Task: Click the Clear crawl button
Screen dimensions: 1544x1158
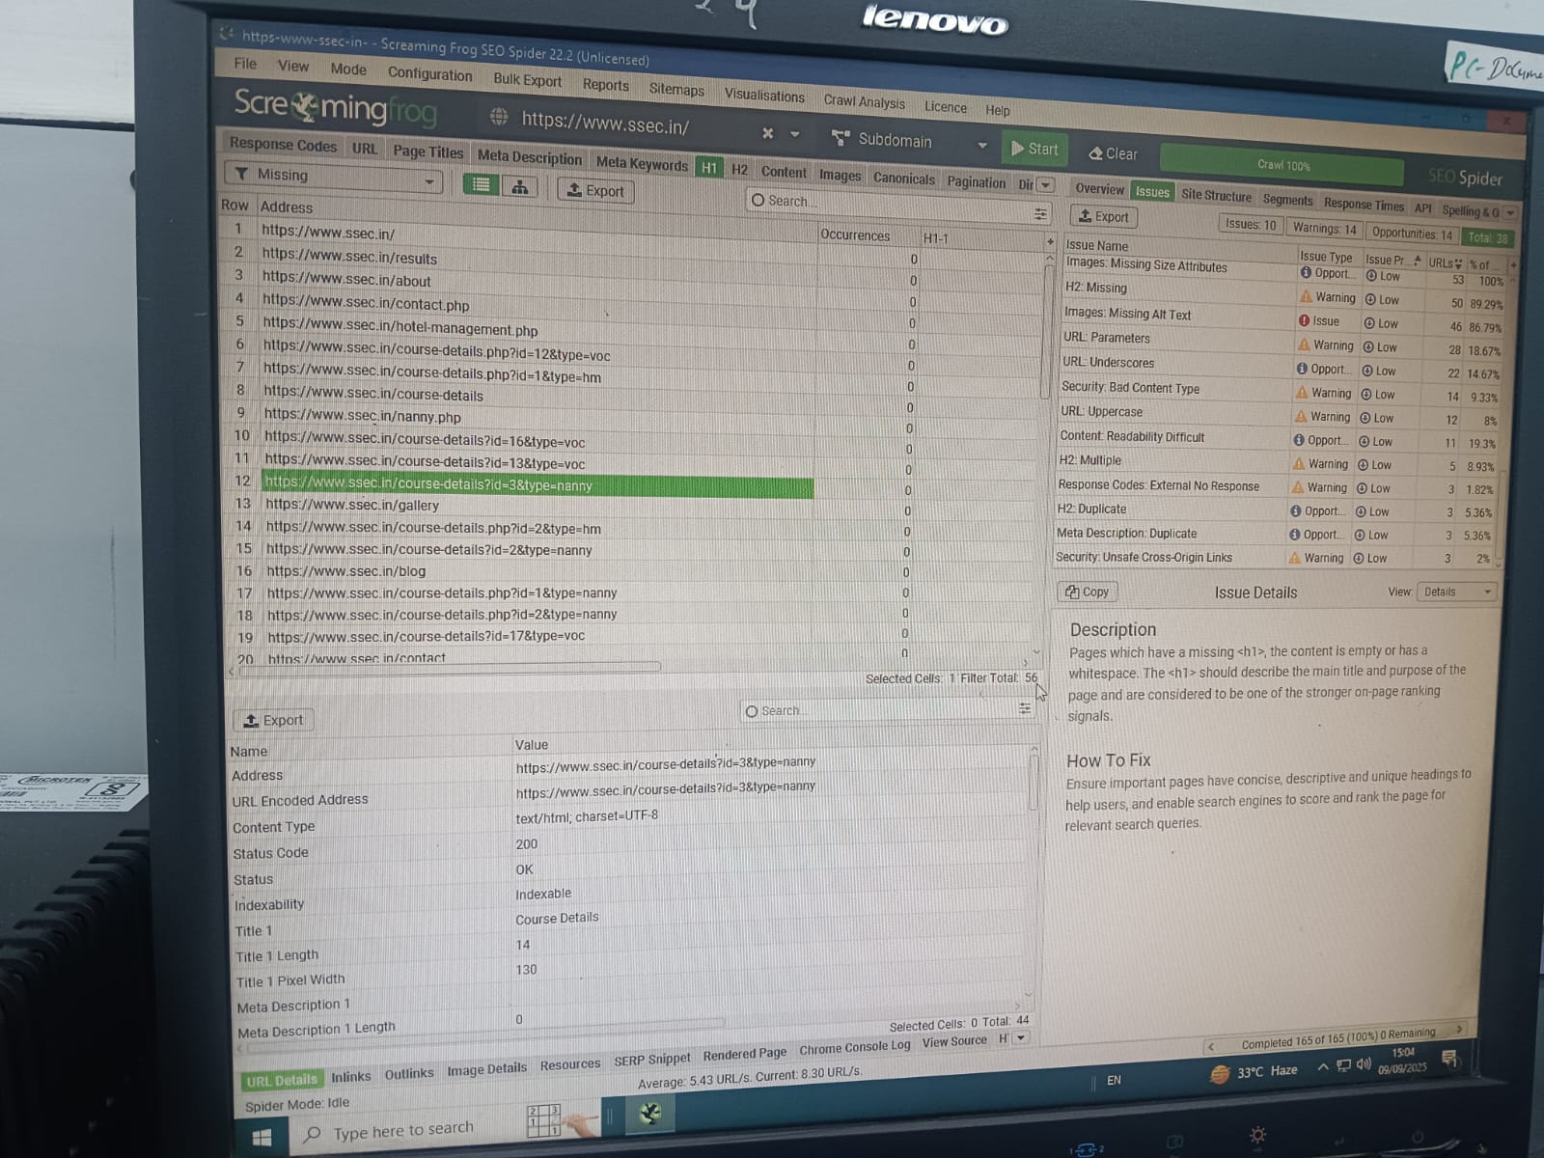Action: [1114, 153]
